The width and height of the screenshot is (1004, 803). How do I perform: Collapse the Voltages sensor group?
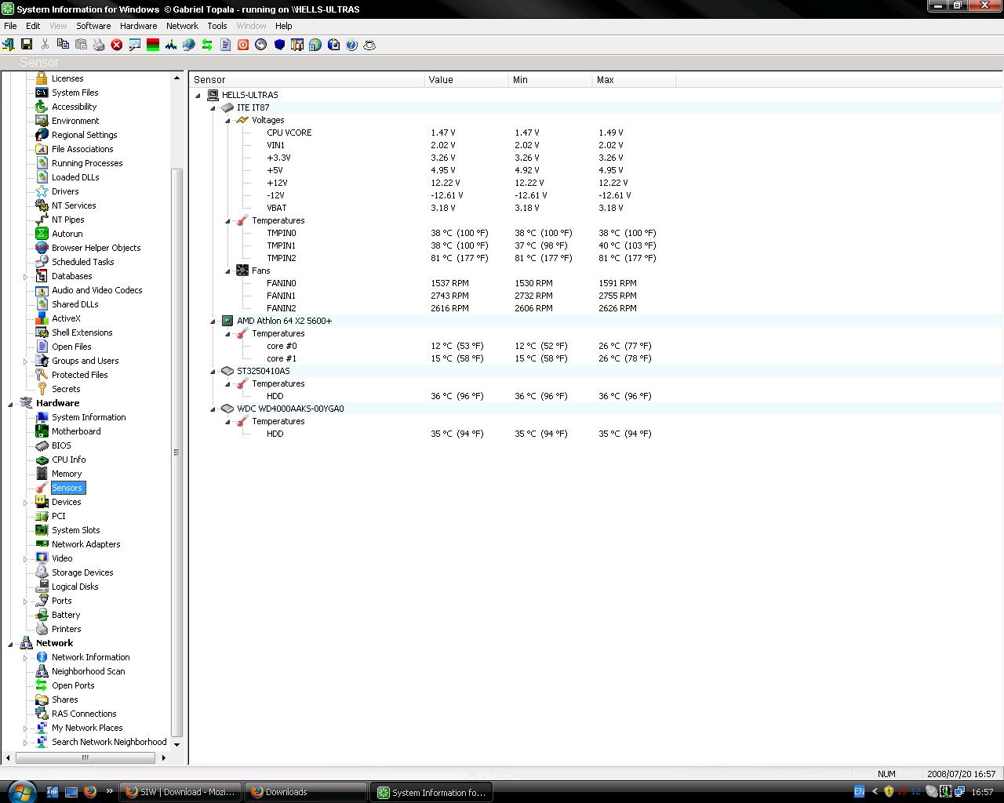point(227,121)
